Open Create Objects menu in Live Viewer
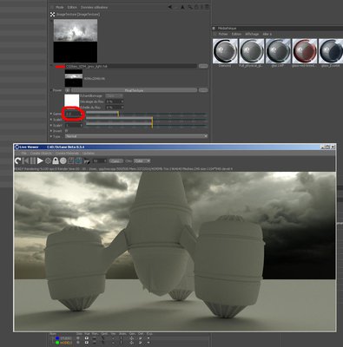 coord(41,154)
